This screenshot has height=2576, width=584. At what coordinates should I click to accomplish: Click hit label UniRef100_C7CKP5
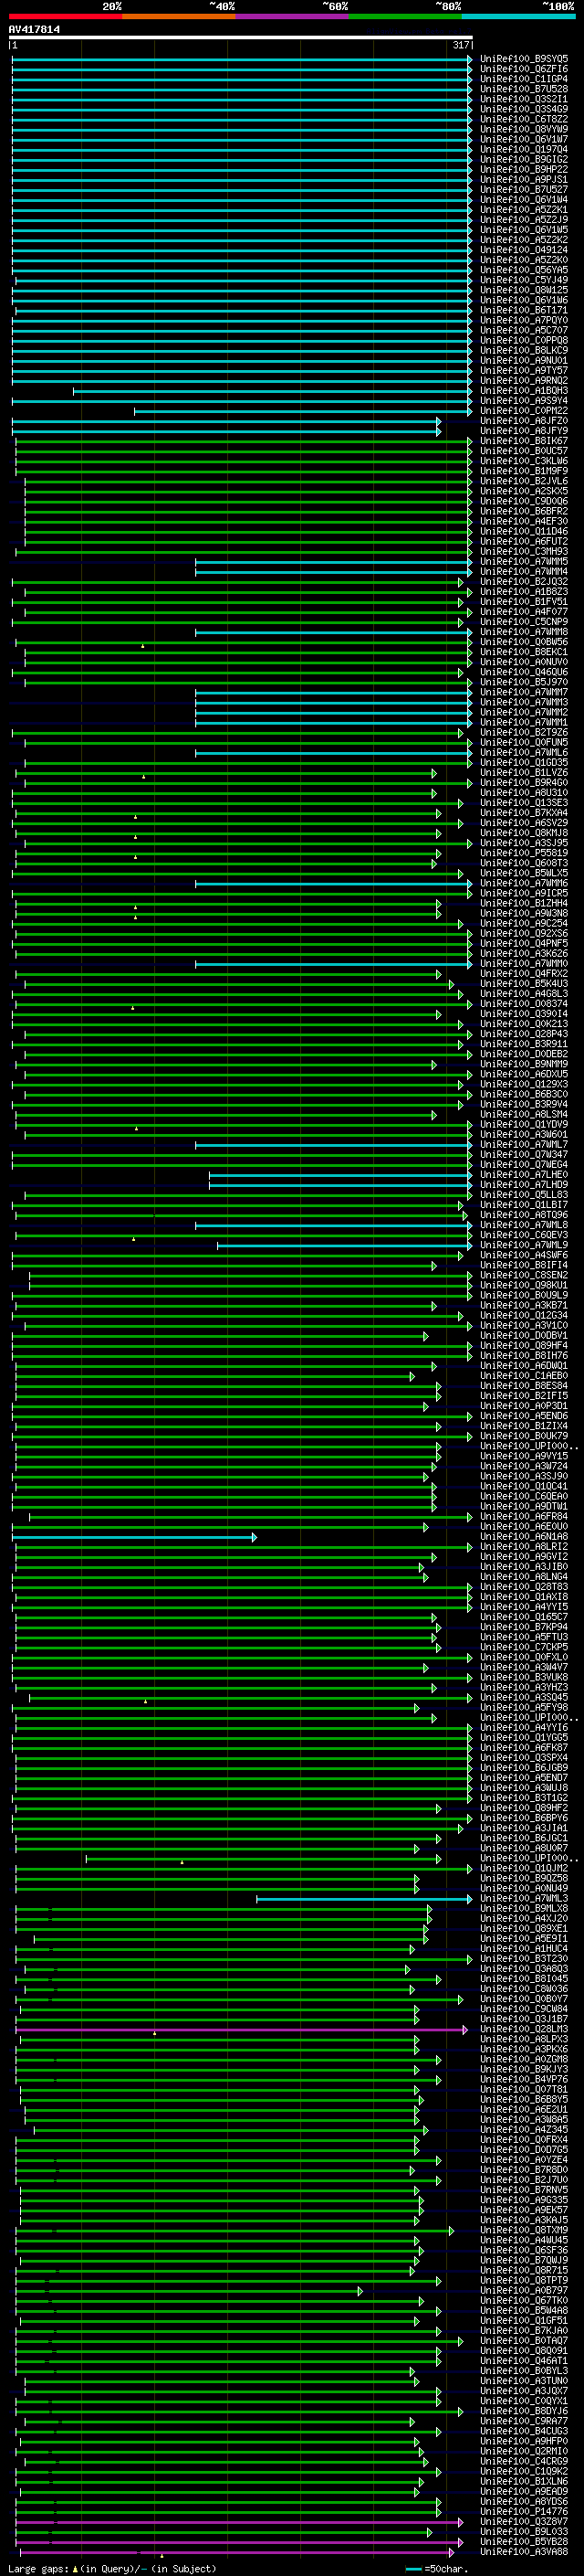click(x=524, y=1647)
